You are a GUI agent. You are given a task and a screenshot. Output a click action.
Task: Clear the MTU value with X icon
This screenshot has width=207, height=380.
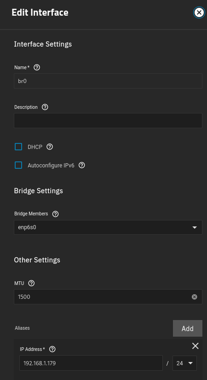pos(195,297)
